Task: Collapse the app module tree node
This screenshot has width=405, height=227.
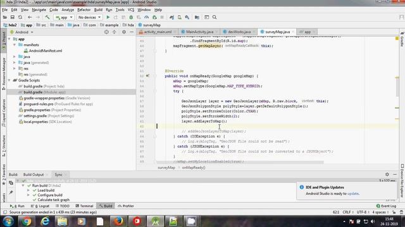Action: tap(9, 39)
